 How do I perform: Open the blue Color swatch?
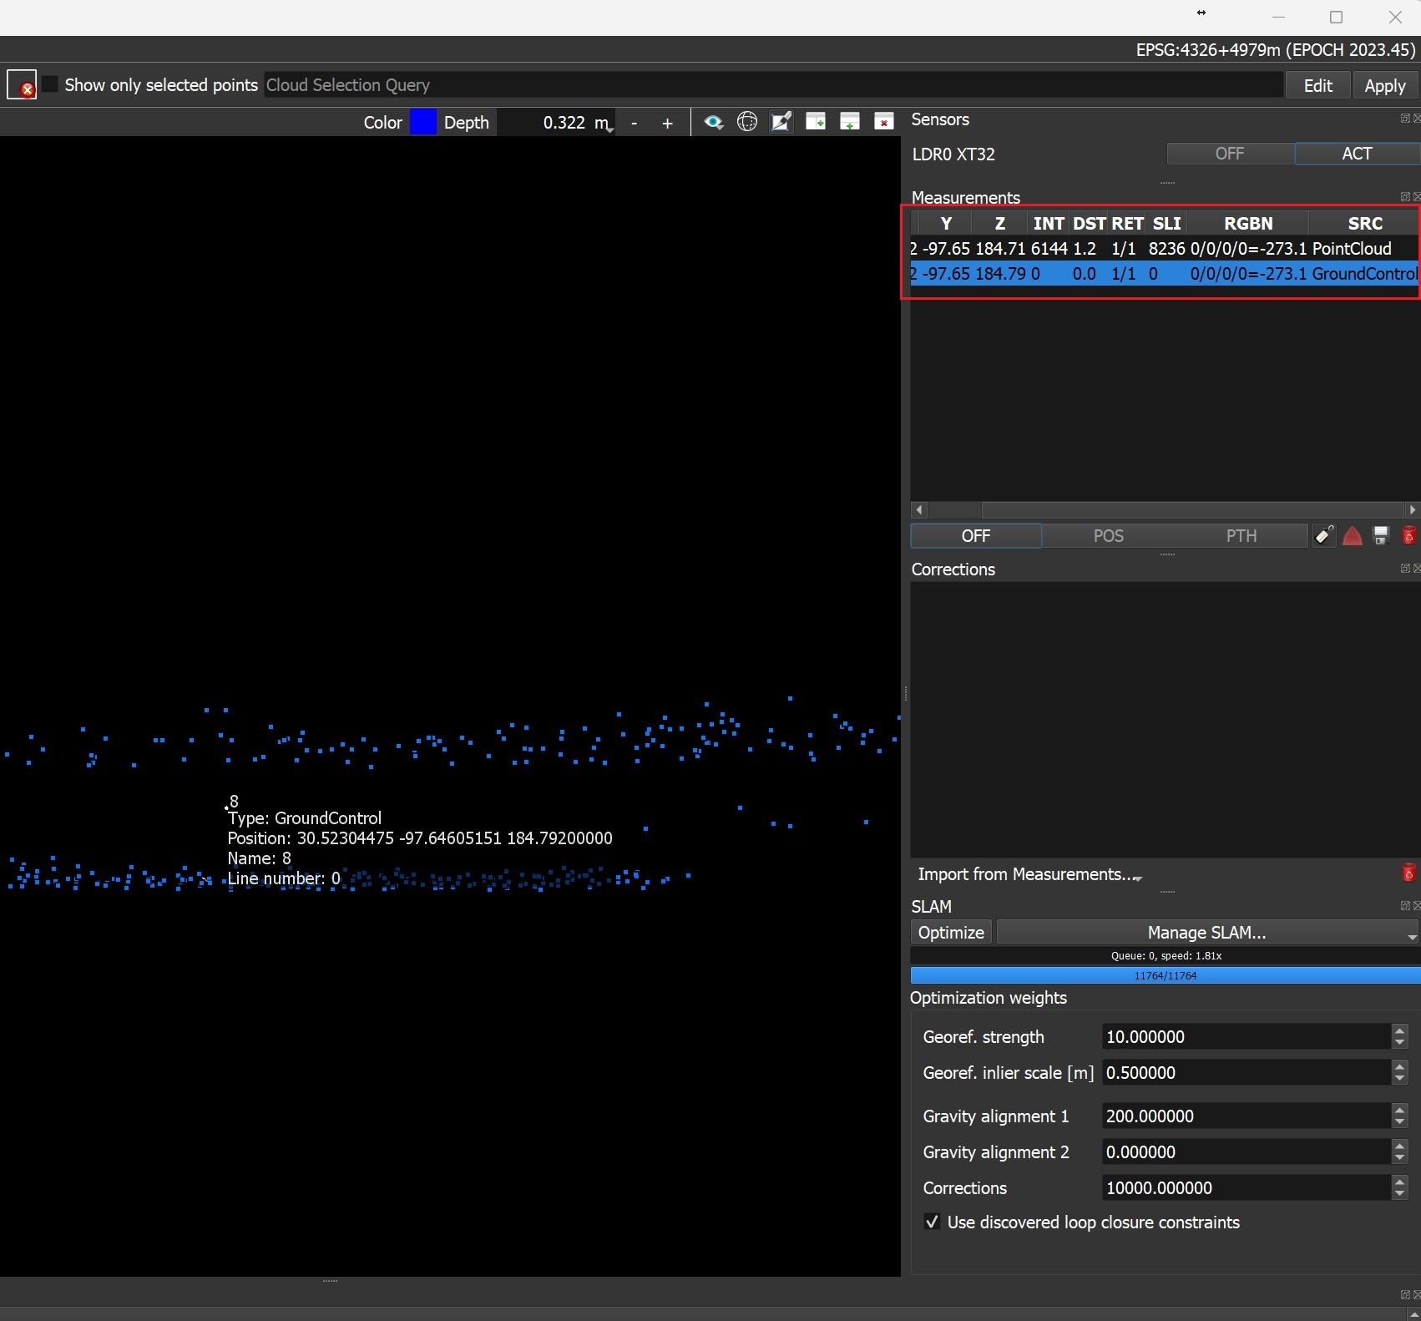[423, 123]
